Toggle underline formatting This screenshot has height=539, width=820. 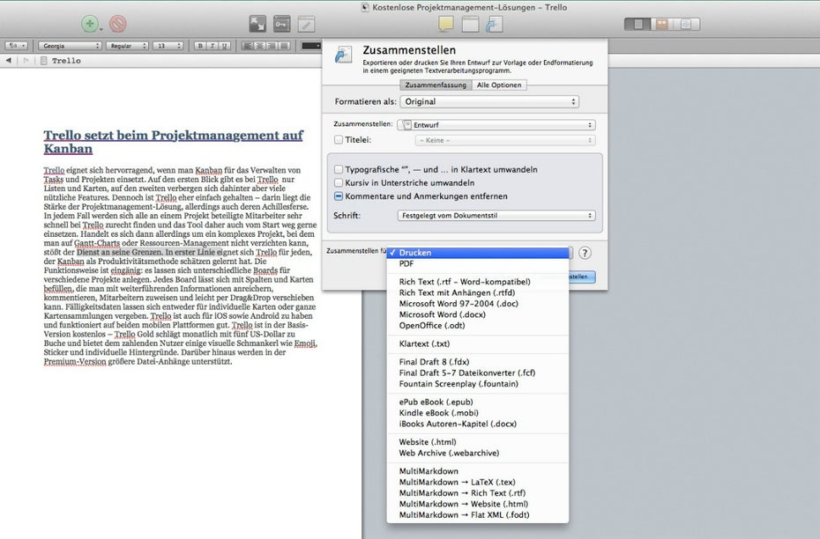click(x=225, y=46)
